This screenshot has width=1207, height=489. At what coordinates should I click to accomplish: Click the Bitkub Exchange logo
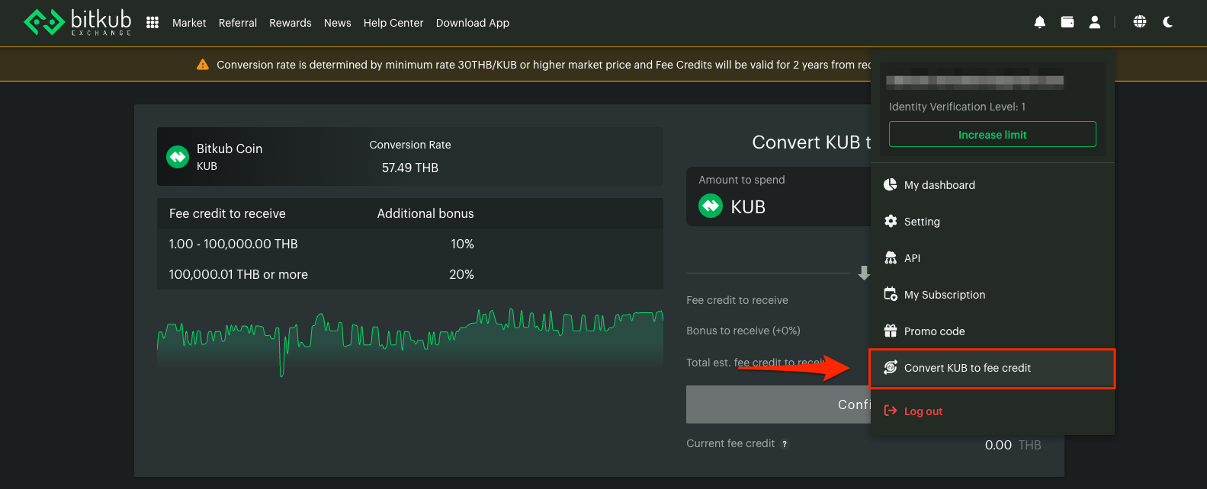77,22
